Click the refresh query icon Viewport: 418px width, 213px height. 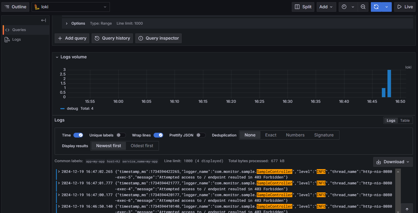coord(376,7)
